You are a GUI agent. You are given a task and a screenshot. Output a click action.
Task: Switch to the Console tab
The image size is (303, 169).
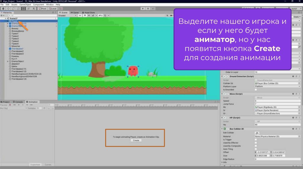click(x=18, y=102)
